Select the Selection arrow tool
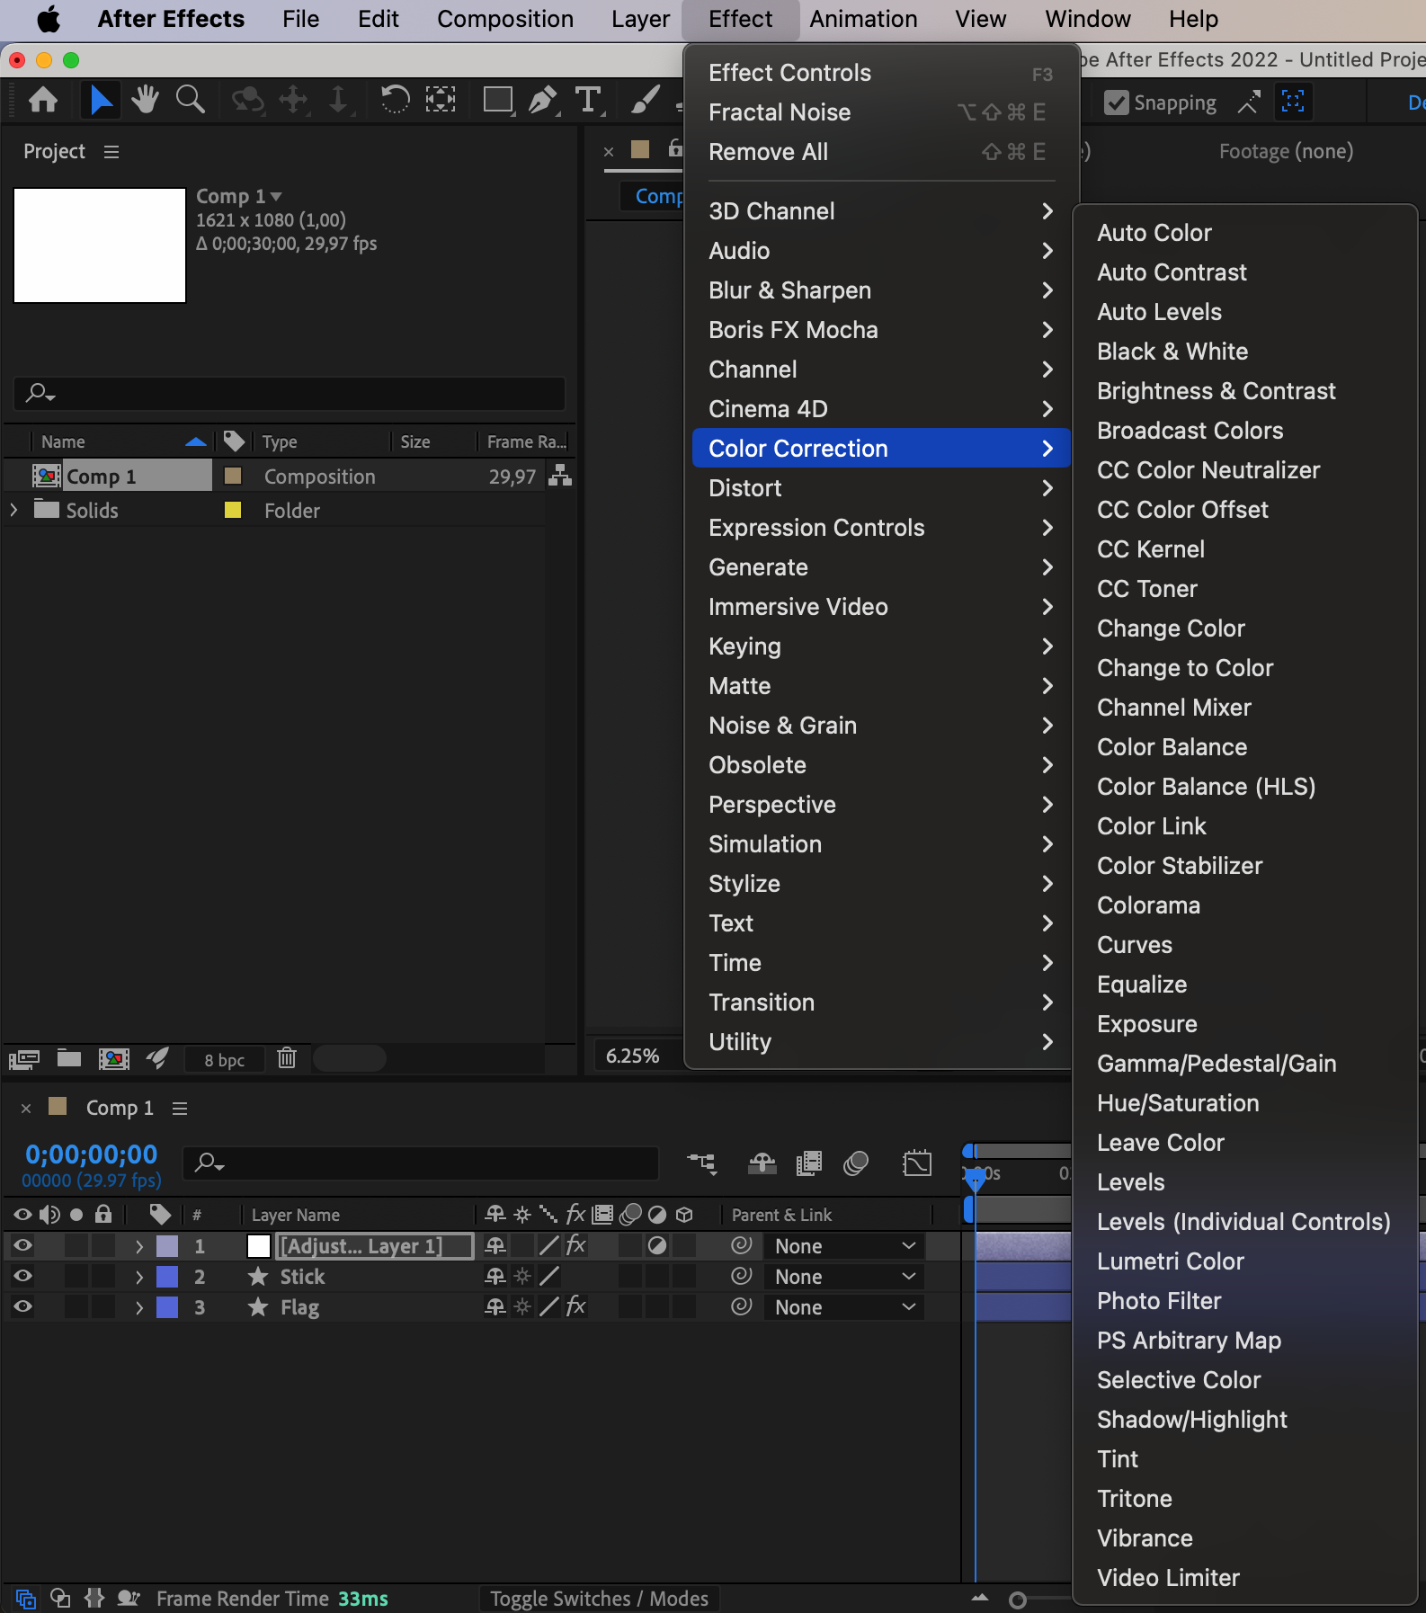This screenshot has height=1613, width=1426. [x=101, y=100]
